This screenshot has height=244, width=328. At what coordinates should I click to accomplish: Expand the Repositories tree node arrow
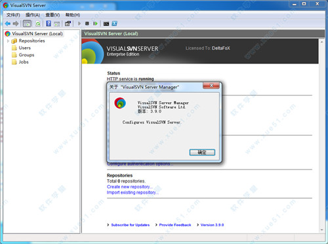pyautogui.click(x=8, y=41)
